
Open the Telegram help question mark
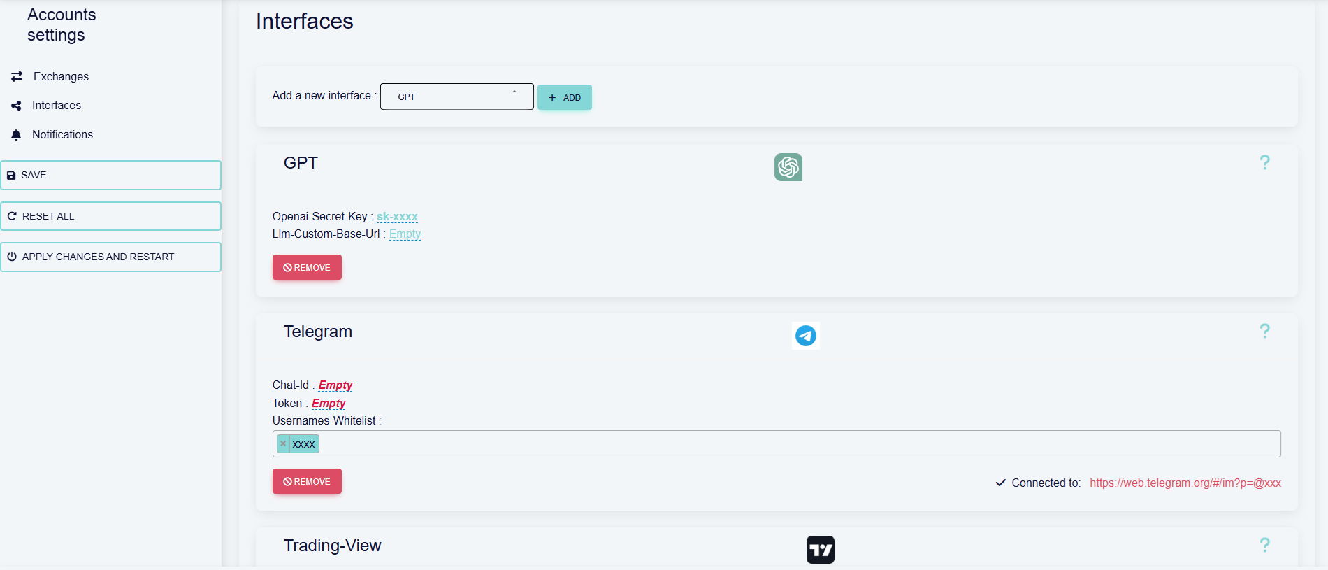click(1264, 331)
